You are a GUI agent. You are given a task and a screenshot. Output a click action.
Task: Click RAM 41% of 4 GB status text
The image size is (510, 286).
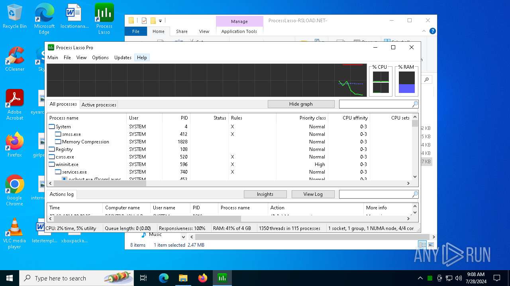[x=232, y=228]
